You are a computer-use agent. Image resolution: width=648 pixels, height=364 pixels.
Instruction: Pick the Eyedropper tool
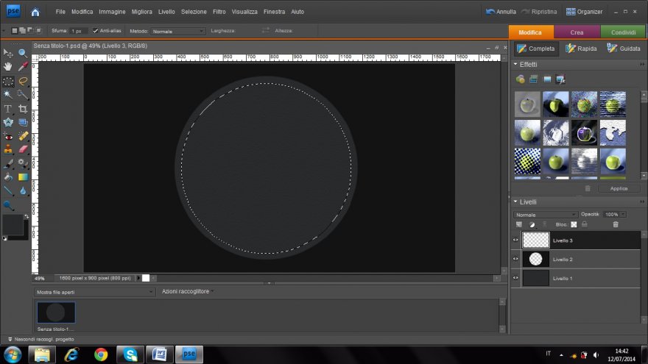coord(23,67)
